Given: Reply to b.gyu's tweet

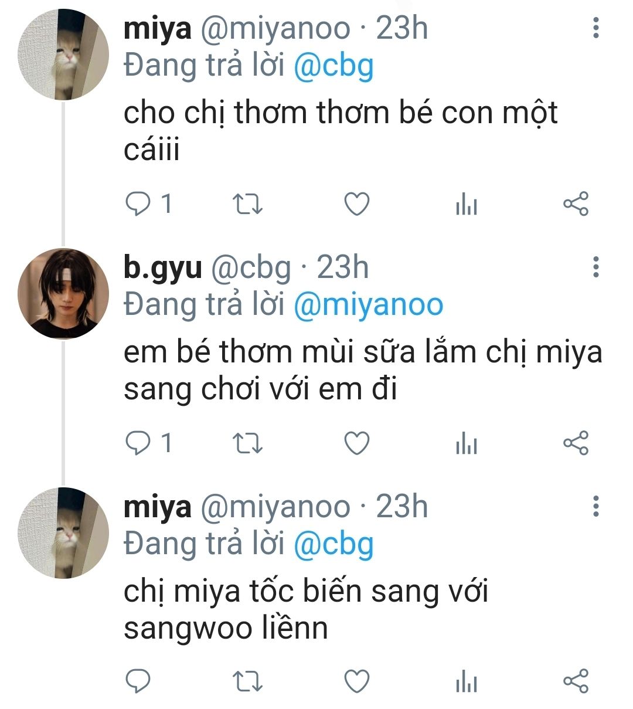Looking at the screenshot, I should (139, 443).
